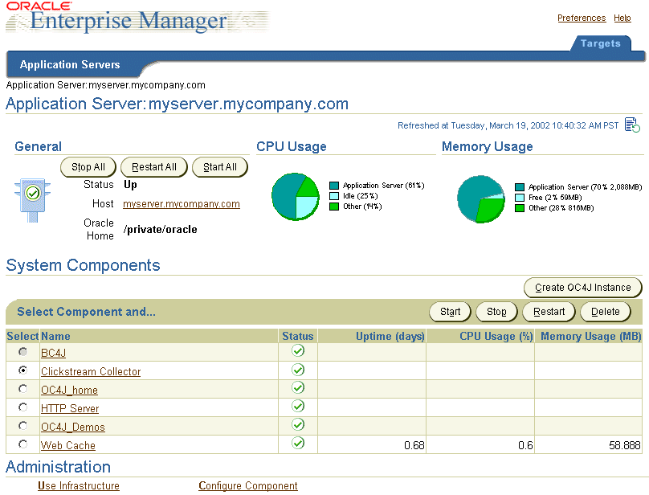Click the breadcrumb Application Server:myserver.mycompany.com text
The width and height of the screenshot is (649, 495).
point(105,85)
